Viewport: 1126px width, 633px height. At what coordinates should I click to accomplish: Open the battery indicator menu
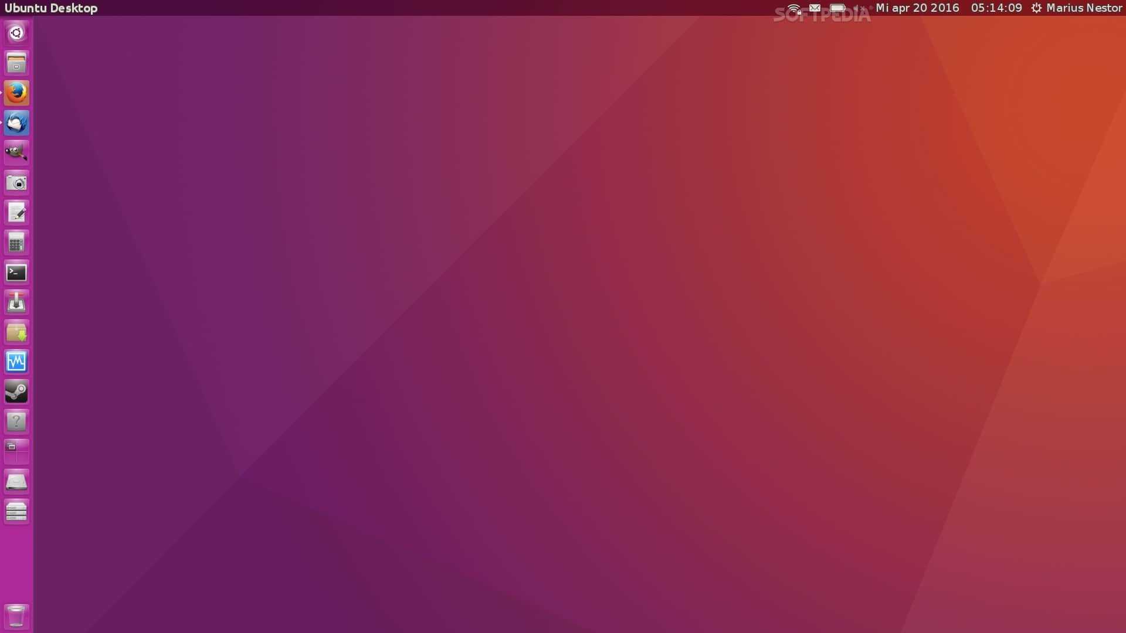tap(837, 8)
